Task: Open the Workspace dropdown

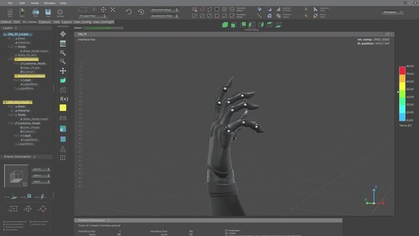Action: (393, 12)
